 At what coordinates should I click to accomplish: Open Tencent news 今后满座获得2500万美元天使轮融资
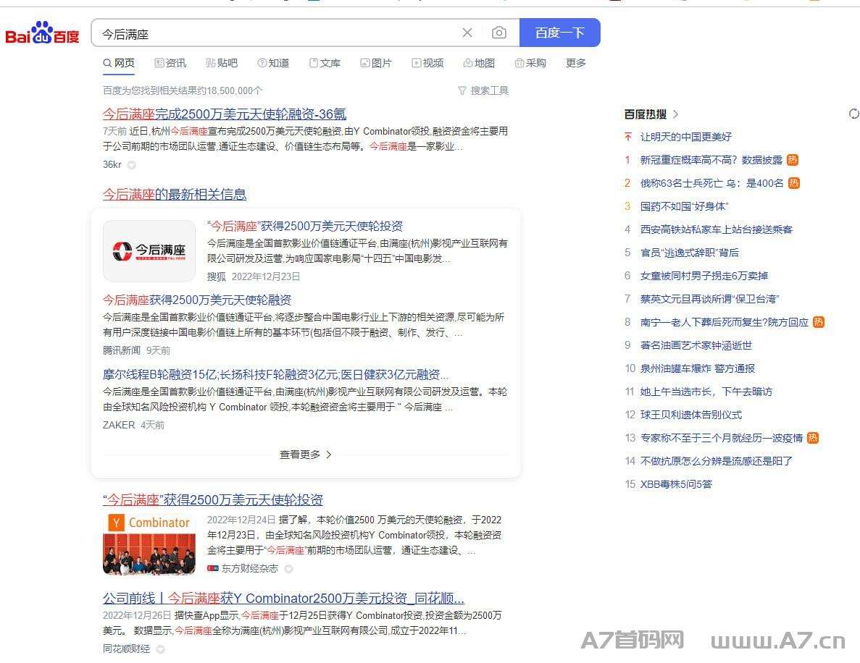[197, 300]
